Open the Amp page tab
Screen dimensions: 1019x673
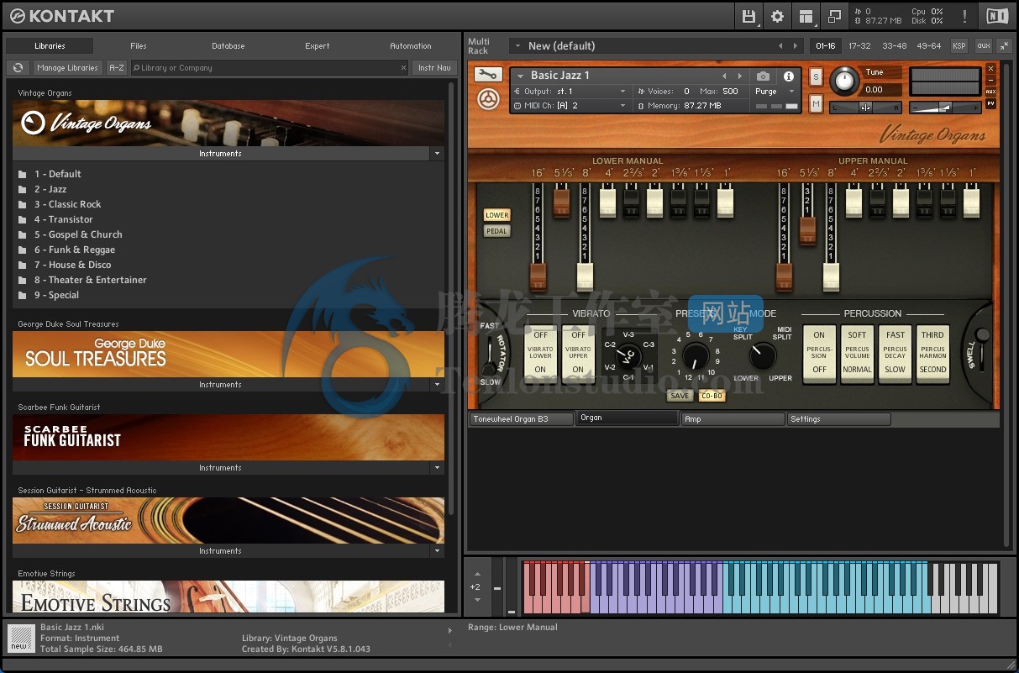(733, 418)
